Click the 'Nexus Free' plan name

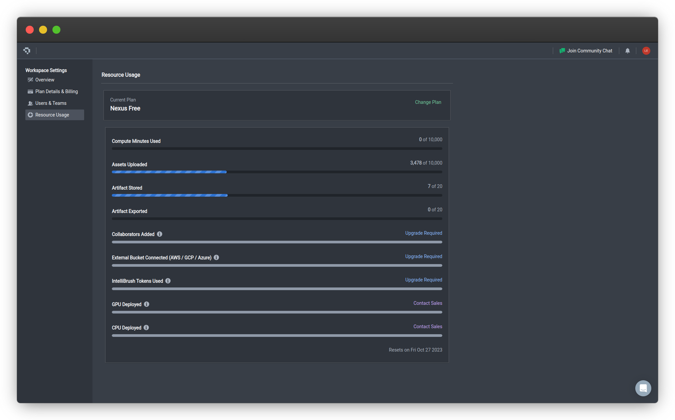click(x=125, y=108)
